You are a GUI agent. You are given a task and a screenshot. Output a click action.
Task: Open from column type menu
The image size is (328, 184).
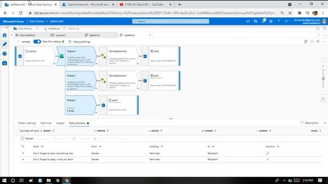(100, 147)
